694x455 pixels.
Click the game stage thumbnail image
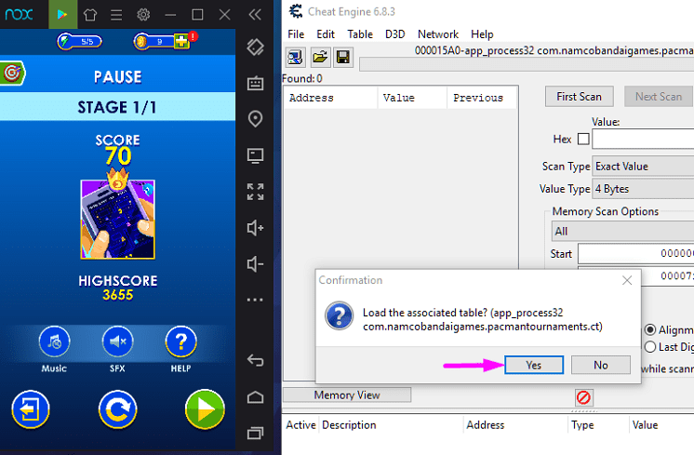coord(118,219)
